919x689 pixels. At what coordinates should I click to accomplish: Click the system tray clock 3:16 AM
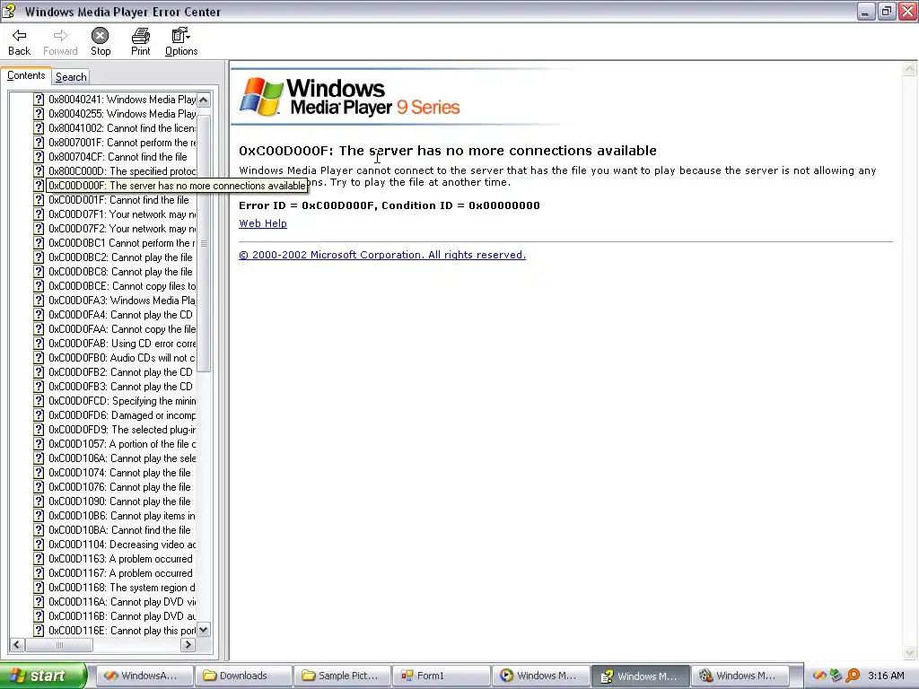[886, 676]
